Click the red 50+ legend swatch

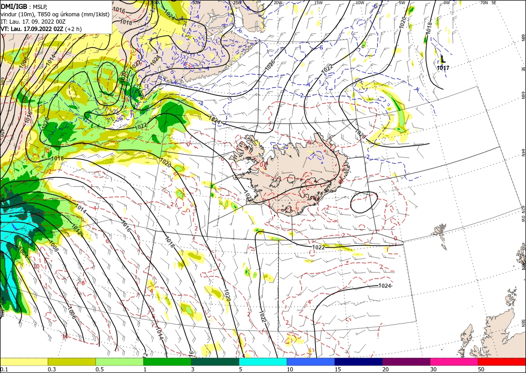tap(502, 361)
